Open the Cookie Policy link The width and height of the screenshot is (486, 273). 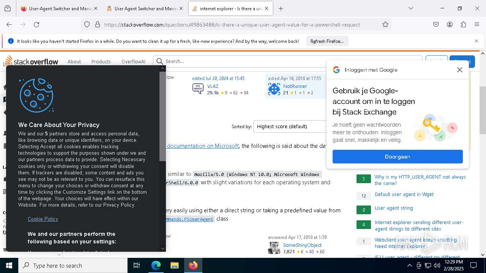point(43,219)
